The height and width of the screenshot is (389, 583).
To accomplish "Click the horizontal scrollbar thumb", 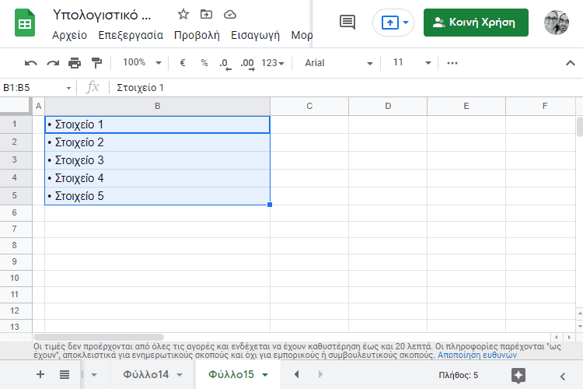I will [x=99, y=337].
